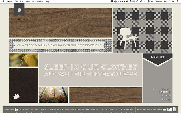Screen dimensions: 181x113
Task: Open the volume menu bar control
Action: (x=152, y=1)
